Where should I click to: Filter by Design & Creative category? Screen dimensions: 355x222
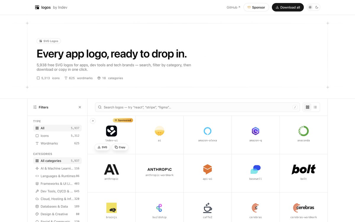click(x=57, y=214)
